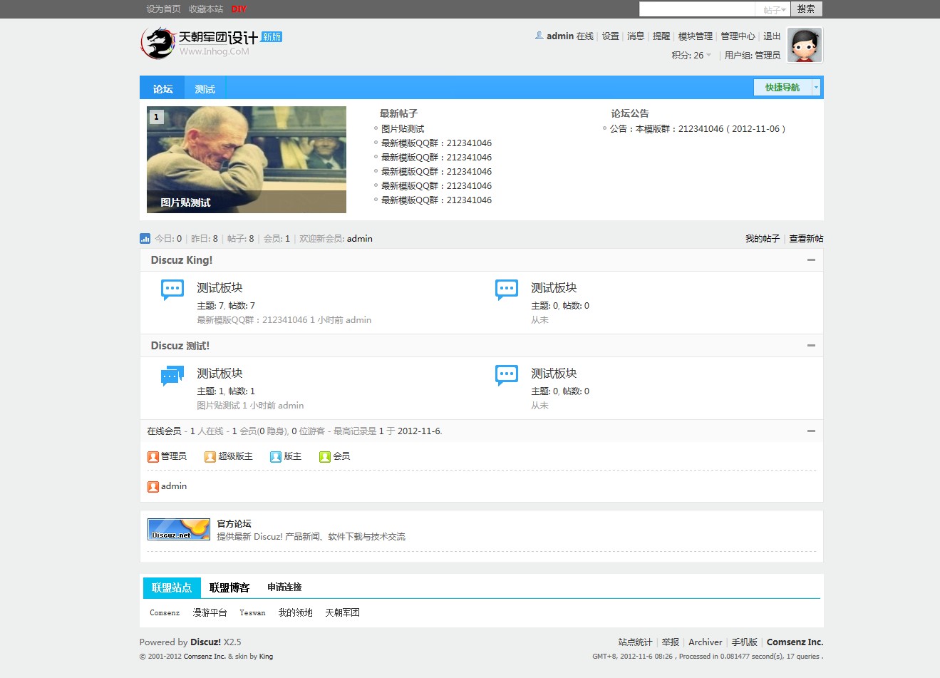The image size is (940, 678).
Task: Open the 快捷导航 quick navigation dropdown
Action: point(787,88)
